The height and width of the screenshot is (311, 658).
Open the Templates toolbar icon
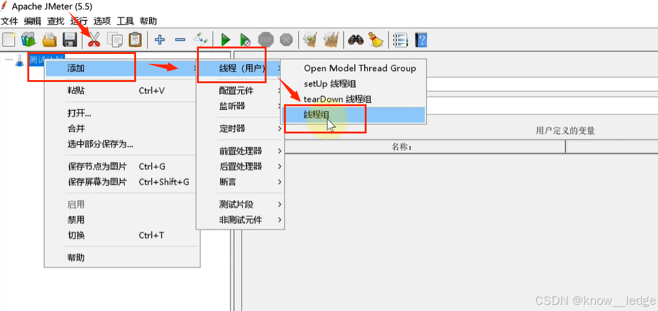[x=29, y=40]
